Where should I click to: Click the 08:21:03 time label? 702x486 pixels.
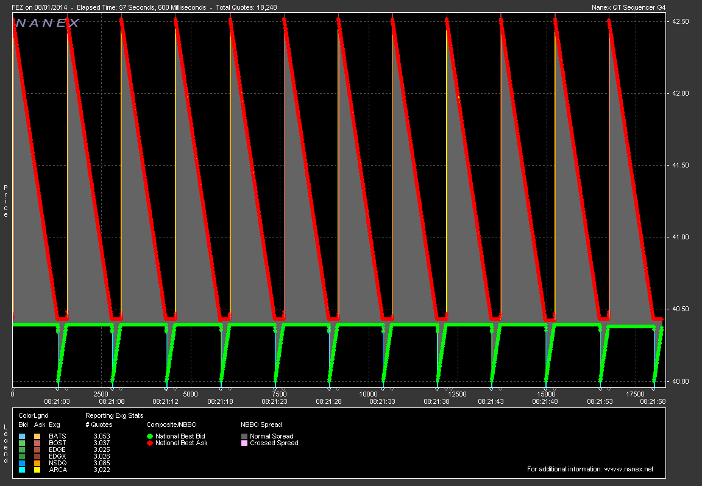pos(57,401)
